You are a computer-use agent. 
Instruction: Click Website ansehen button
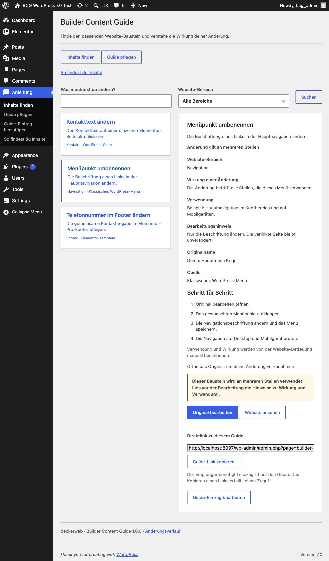(262, 412)
